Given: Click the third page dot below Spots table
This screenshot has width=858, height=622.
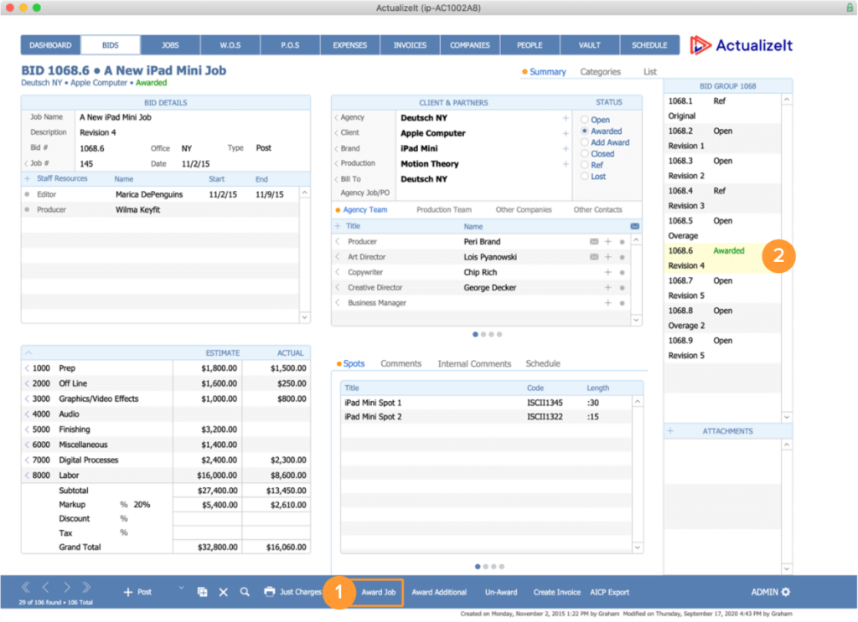Looking at the screenshot, I should click(494, 568).
